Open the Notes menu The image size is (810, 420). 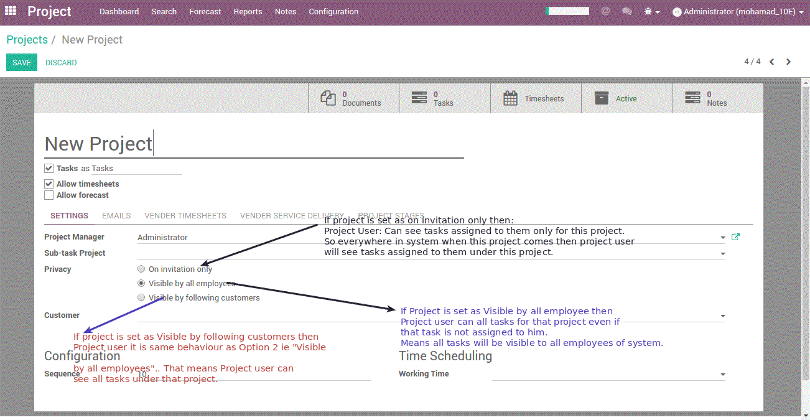(x=286, y=12)
